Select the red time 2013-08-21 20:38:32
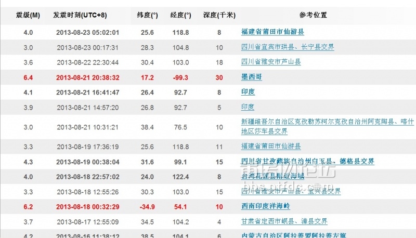The image size is (416, 238). [x=87, y=77]
